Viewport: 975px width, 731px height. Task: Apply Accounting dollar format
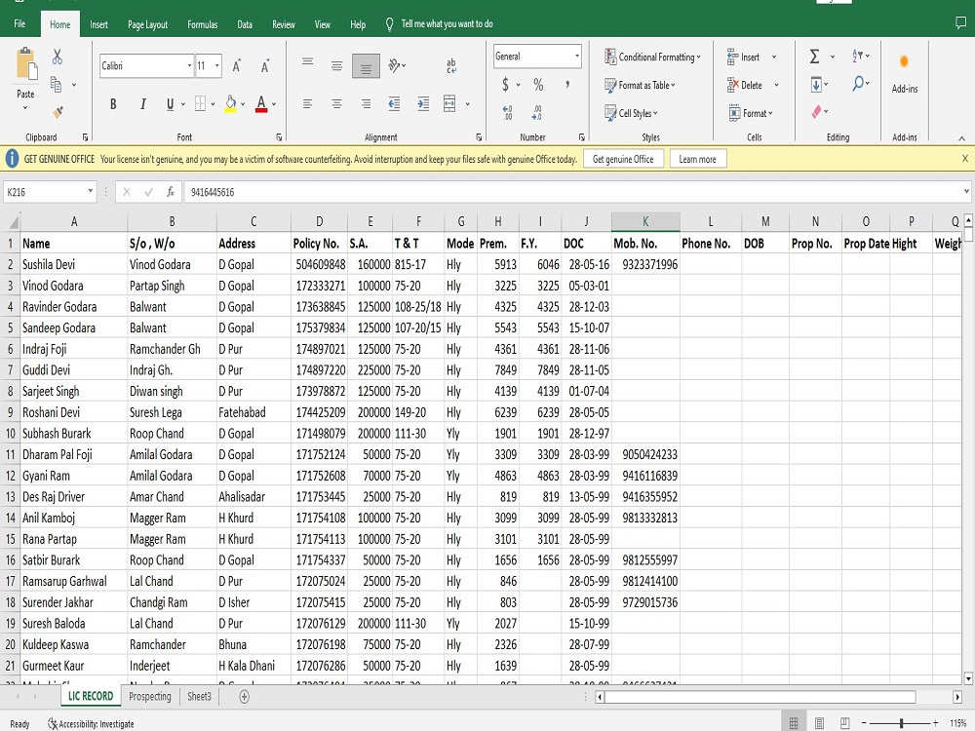(x=505, y=85)
